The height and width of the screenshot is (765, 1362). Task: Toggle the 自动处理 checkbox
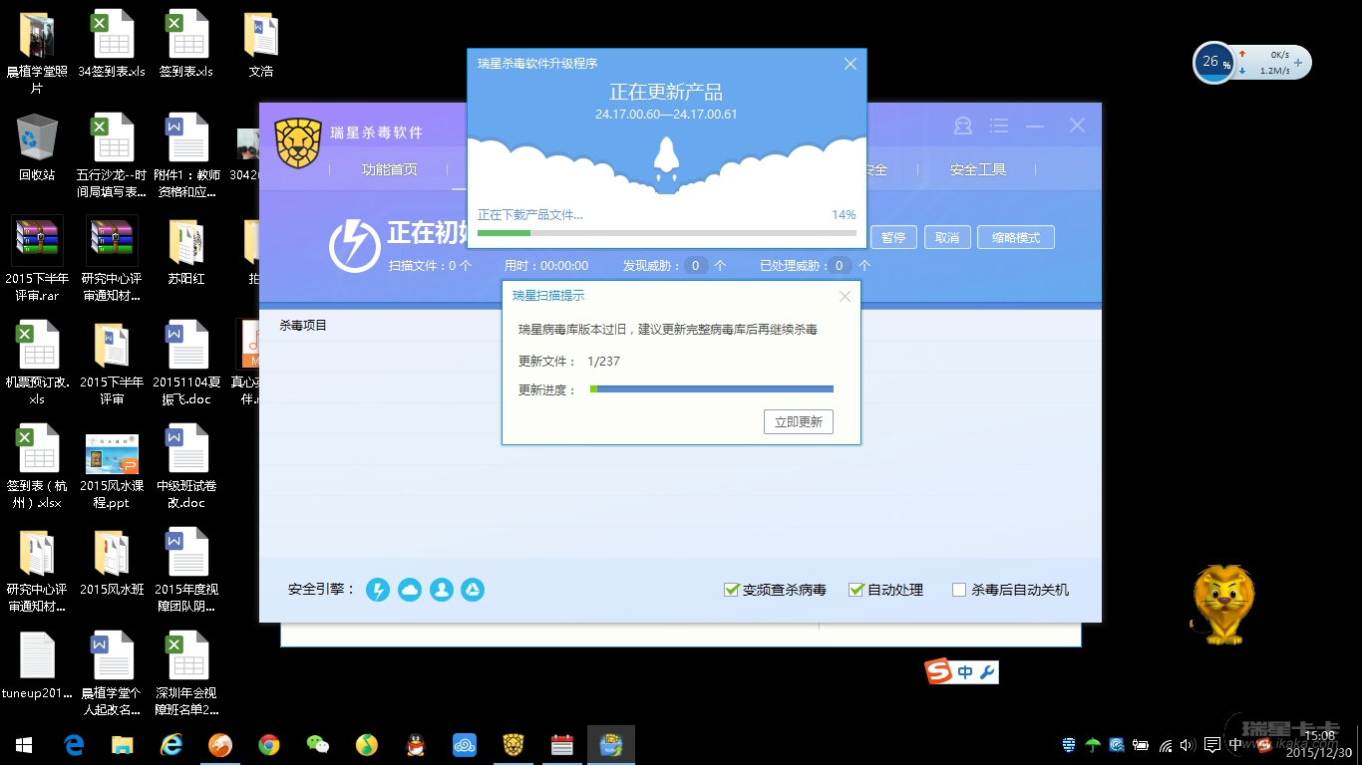pyautogui.click(x=855, y=590)
